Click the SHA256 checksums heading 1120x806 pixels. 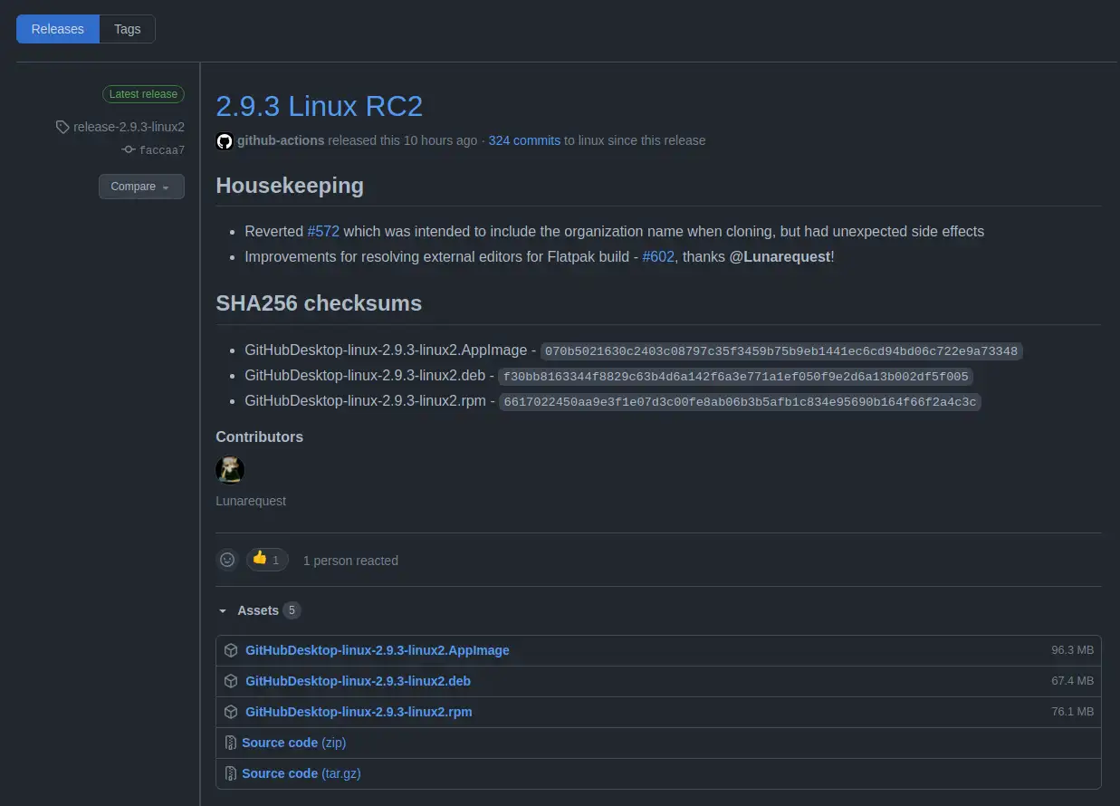pos(319,303)
